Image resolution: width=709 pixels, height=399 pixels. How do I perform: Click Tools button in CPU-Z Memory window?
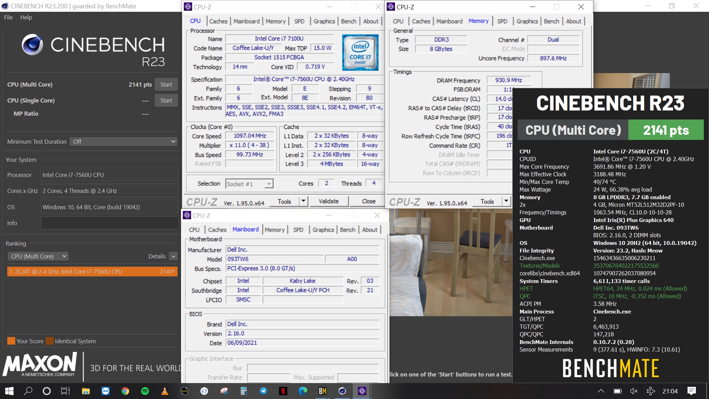487,201
